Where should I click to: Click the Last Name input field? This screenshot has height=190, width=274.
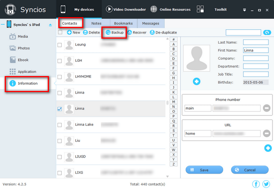(x=255, y=42)
